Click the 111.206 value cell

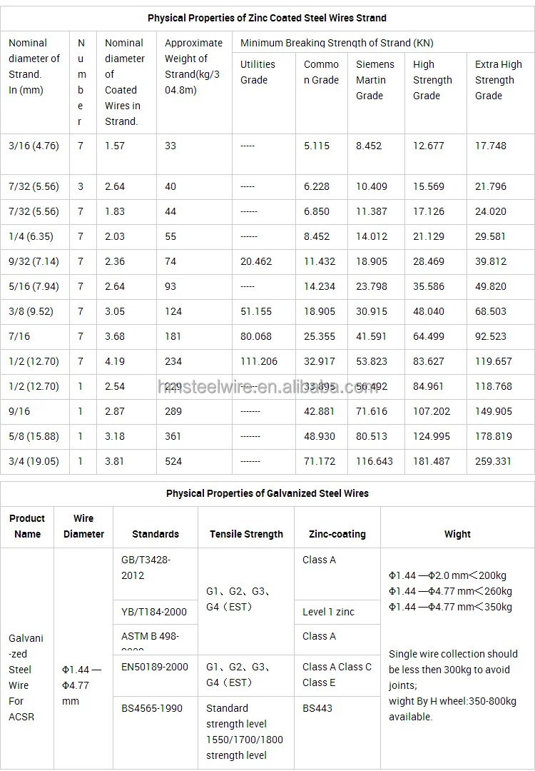259,361
